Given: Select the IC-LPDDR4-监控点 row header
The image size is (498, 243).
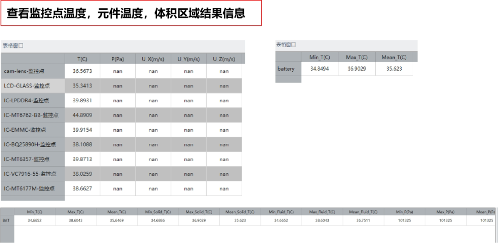Looking at the screenshot, I should pyautogui.click(x=33, y=101).
